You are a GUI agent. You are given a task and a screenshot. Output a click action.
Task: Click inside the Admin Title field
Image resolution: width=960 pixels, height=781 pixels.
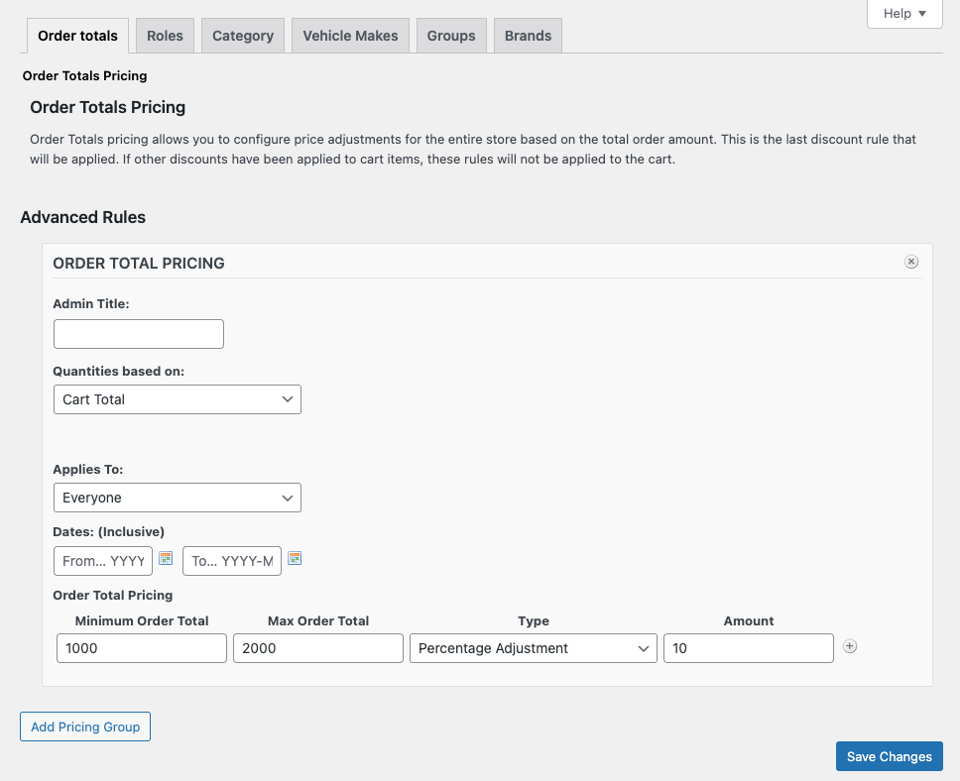point(138,333)
